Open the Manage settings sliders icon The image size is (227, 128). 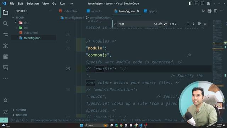[x=5, y=112]
